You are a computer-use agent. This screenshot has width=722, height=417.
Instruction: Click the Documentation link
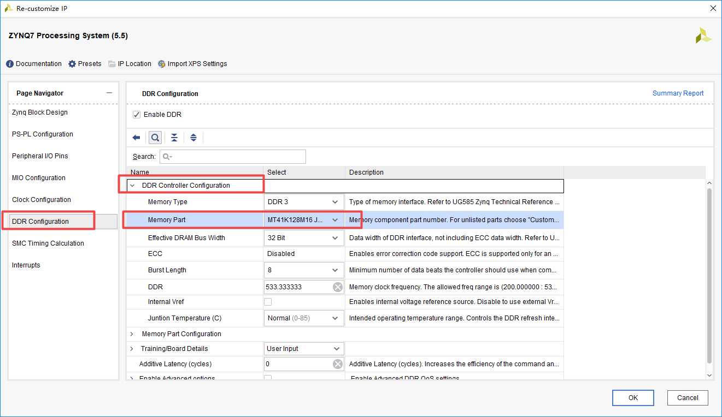(x=39, y=64)
